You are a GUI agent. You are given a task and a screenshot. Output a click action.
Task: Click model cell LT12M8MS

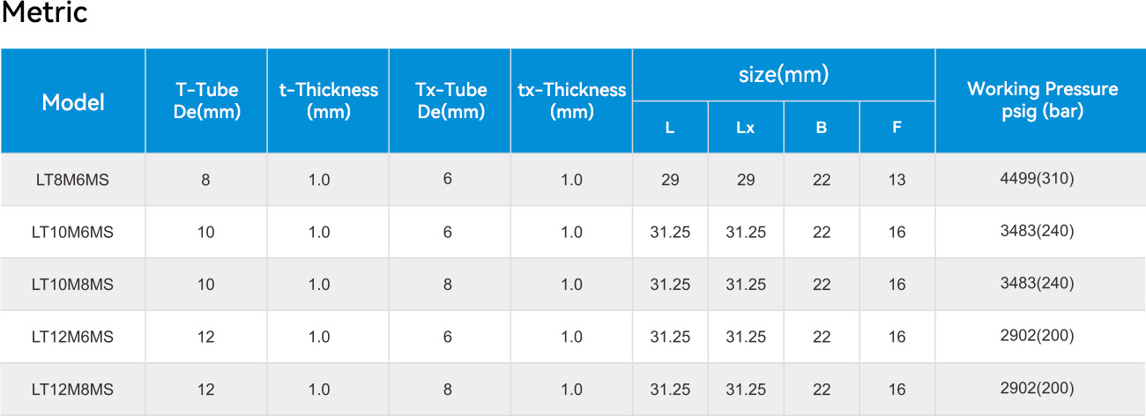73,389
